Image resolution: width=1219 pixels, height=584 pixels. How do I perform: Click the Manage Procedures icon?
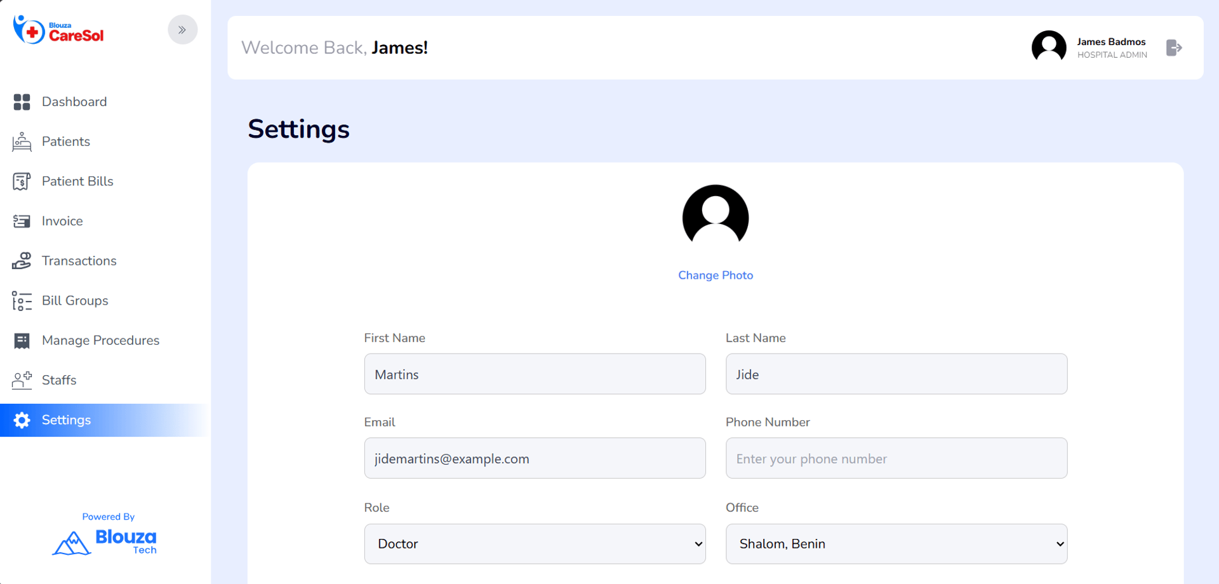(22, 341)
